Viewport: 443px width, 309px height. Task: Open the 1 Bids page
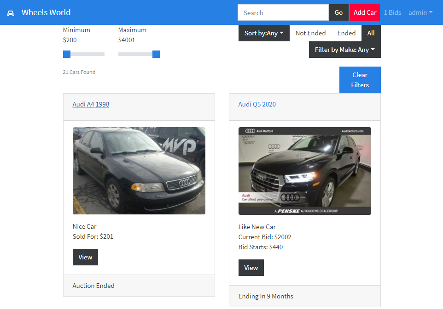392,12
